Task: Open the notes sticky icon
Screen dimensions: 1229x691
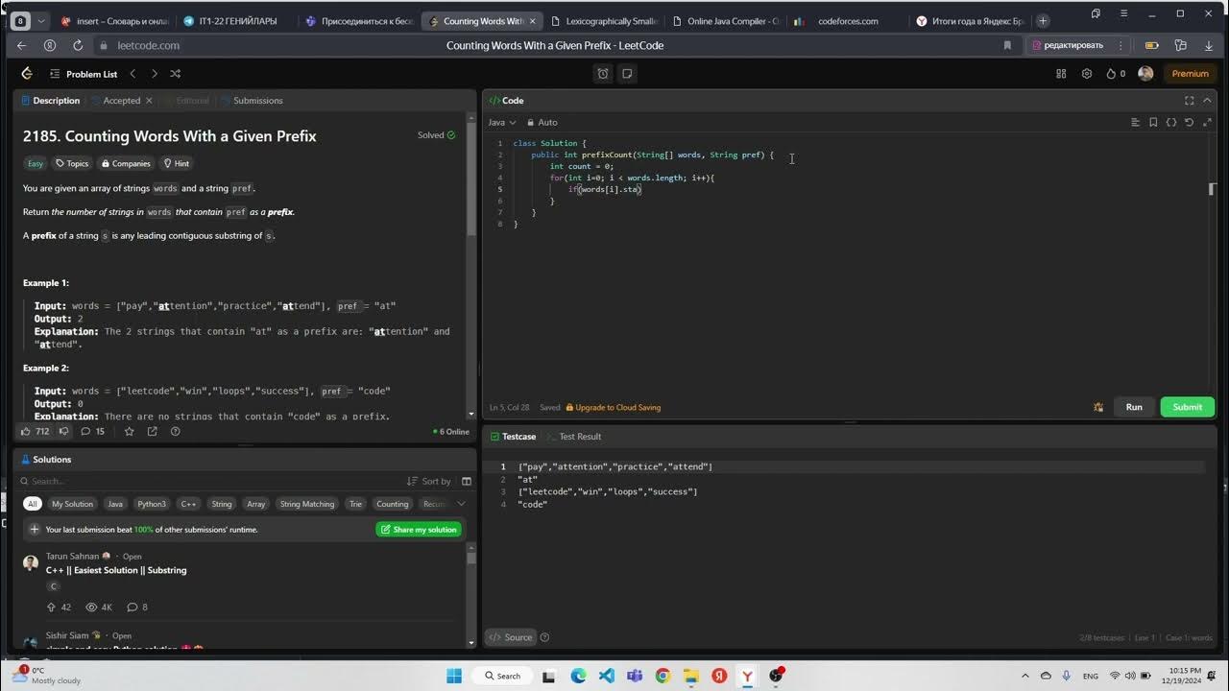Action: coord(626,74)
